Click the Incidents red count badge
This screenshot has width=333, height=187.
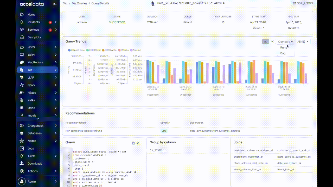pyautogui.click(x=50, y=22)
